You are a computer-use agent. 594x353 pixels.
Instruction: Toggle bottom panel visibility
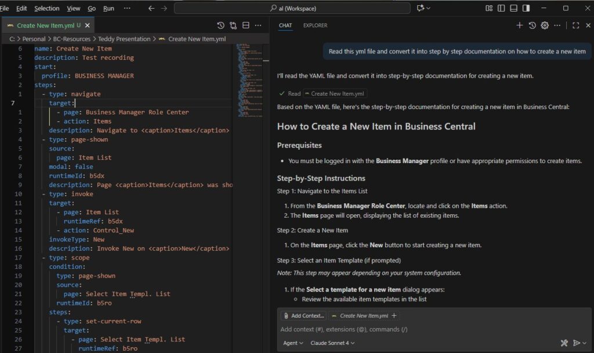pos(514,8)
